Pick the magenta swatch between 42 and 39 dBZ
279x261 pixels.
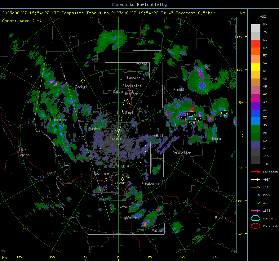(x=255, y=98)
